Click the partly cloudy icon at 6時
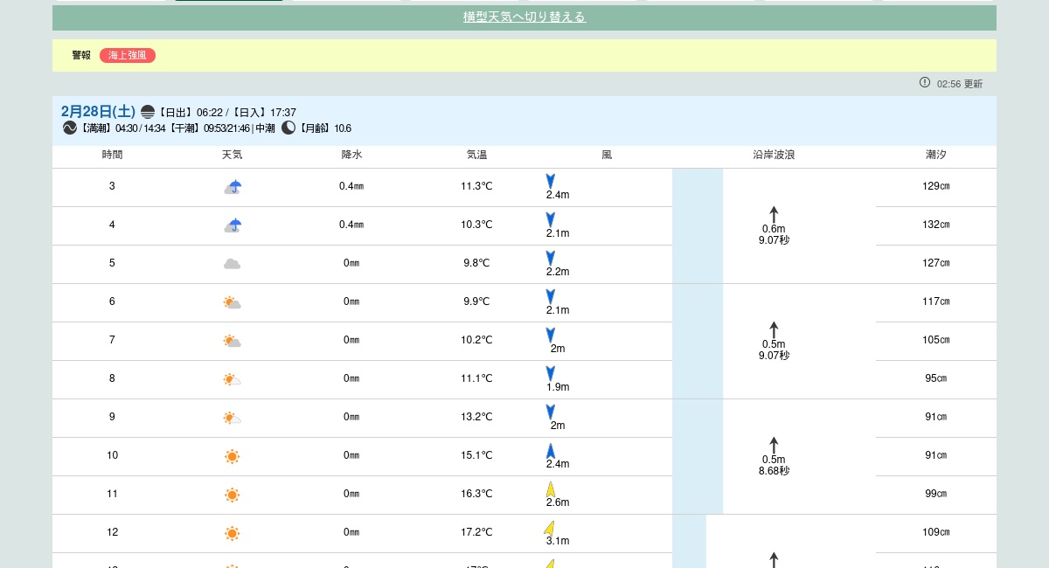 232,302
